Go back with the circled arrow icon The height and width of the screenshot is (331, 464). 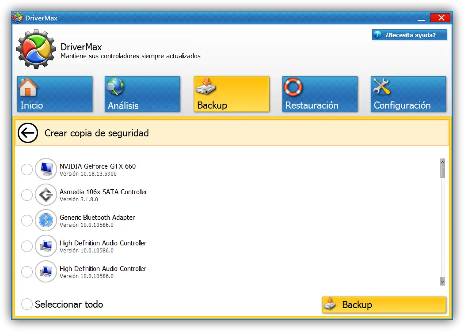(x=28, y=133)
